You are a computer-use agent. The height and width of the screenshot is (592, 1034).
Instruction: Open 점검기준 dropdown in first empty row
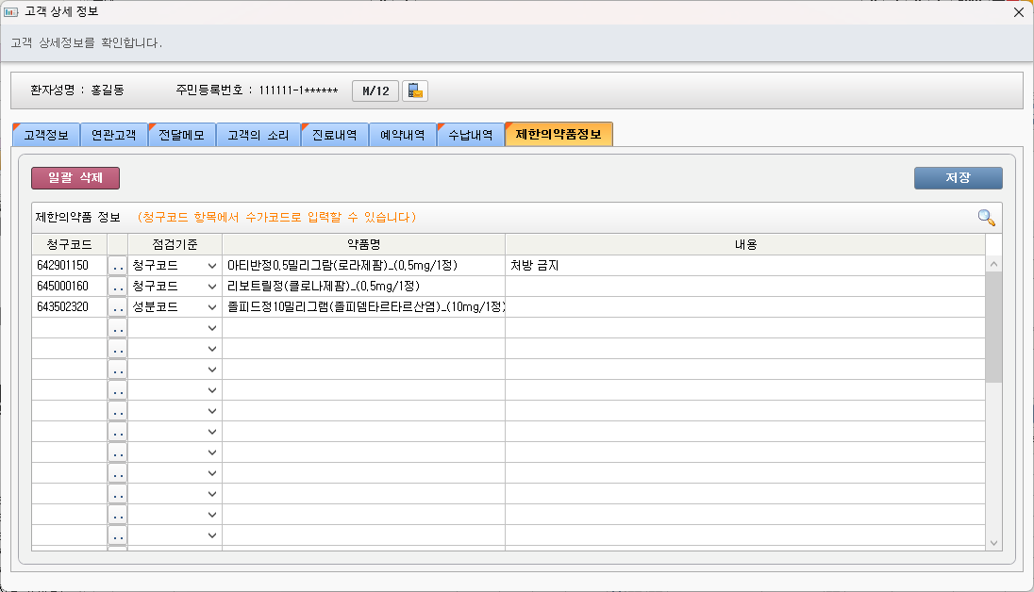(211, 328)
